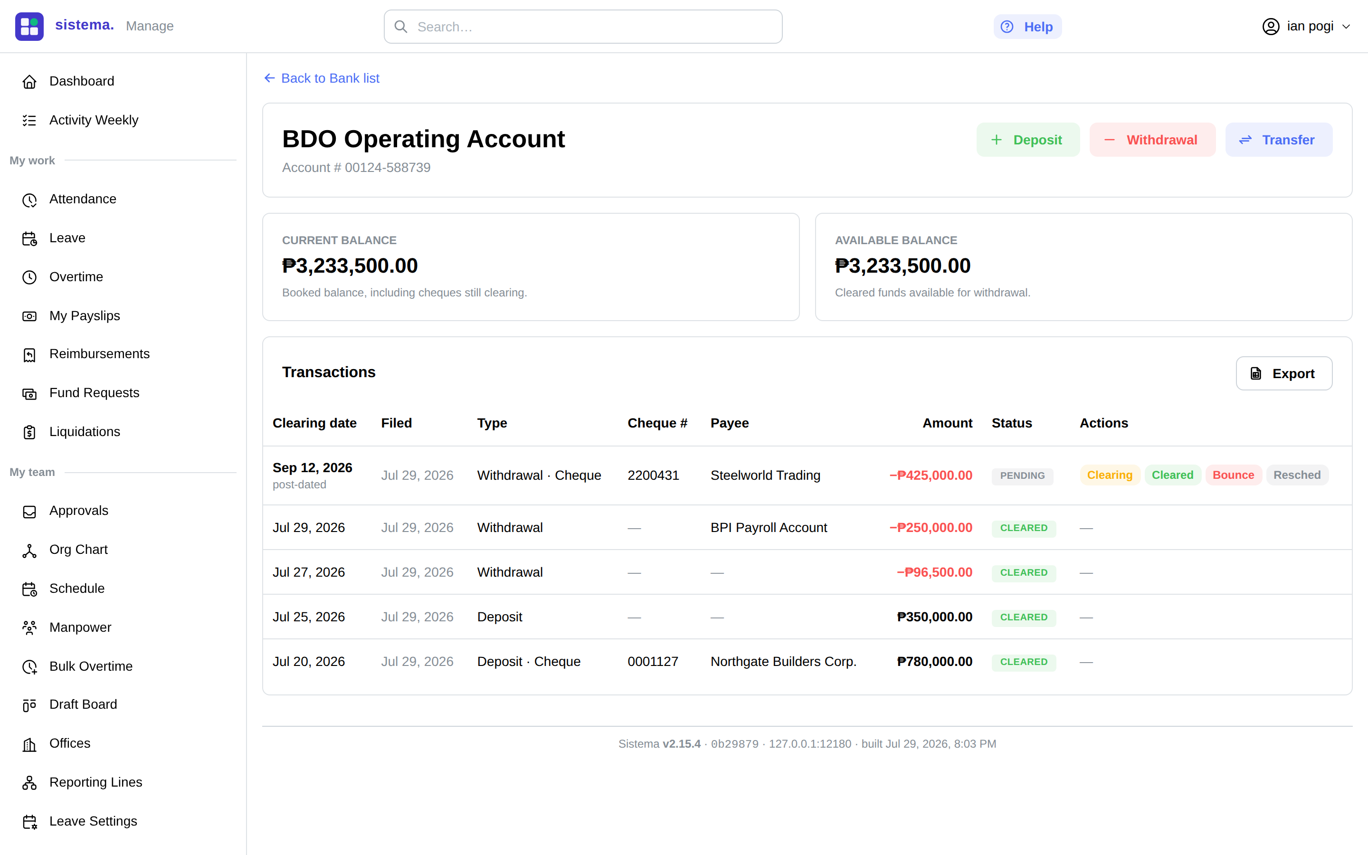Select Approvals in My team

[123, 511]
